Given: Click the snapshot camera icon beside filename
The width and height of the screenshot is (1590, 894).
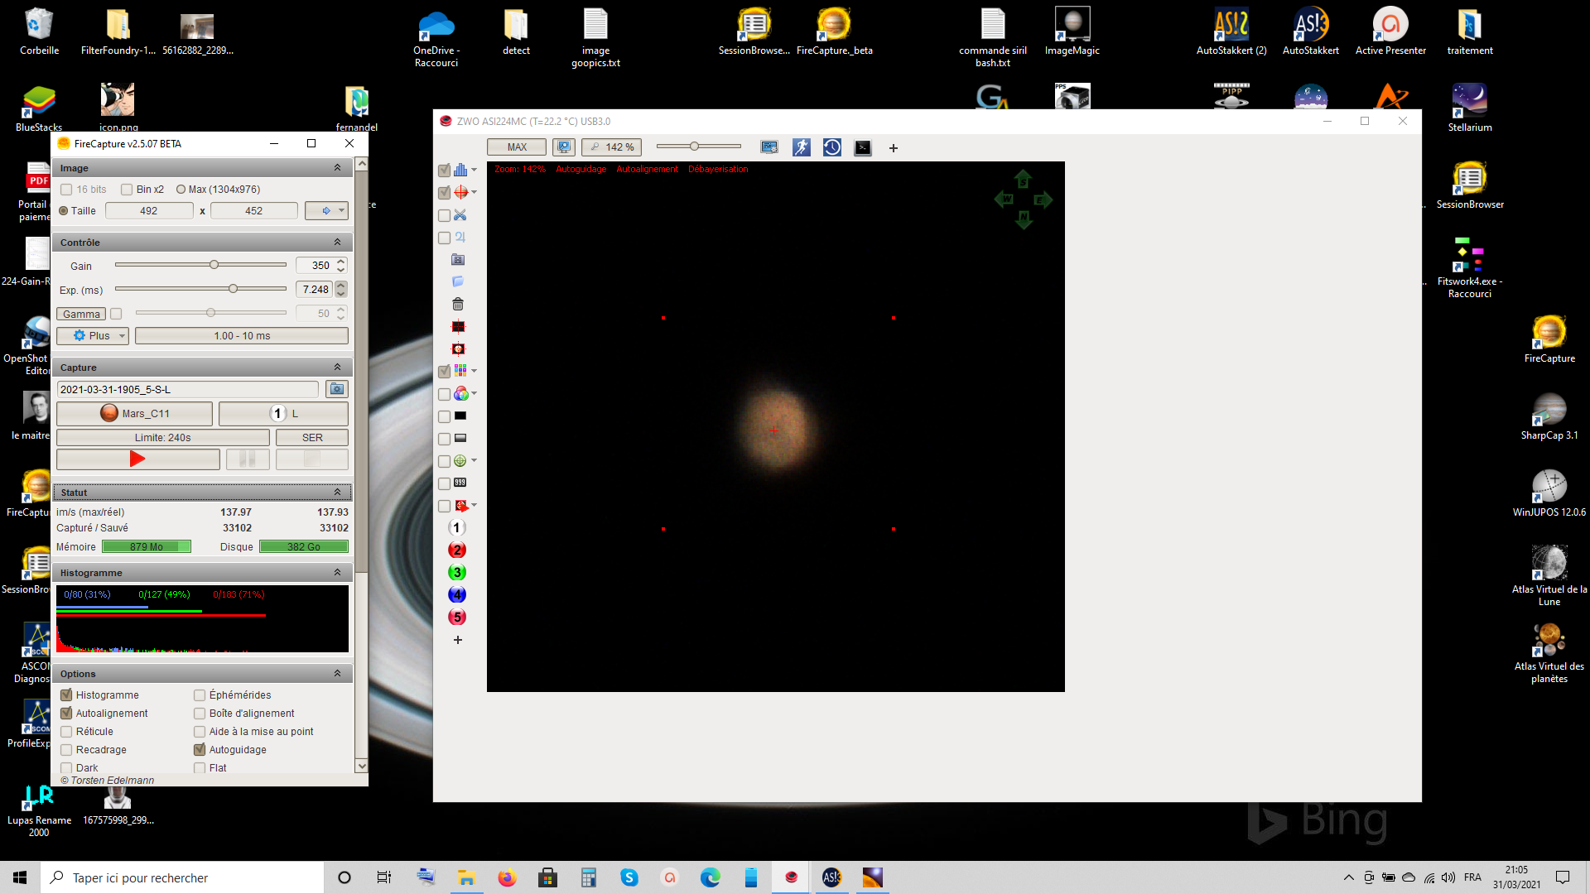Looking at the screenshot, I should 336,389.
